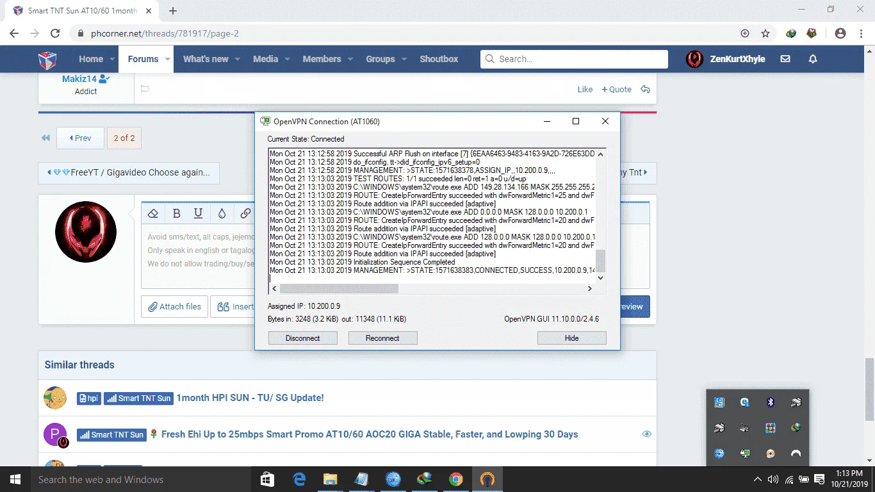Launch Microsoft Edge from taskbar
Image resolution: width=875 pixels, height=492 pixels.
point(299,479)
